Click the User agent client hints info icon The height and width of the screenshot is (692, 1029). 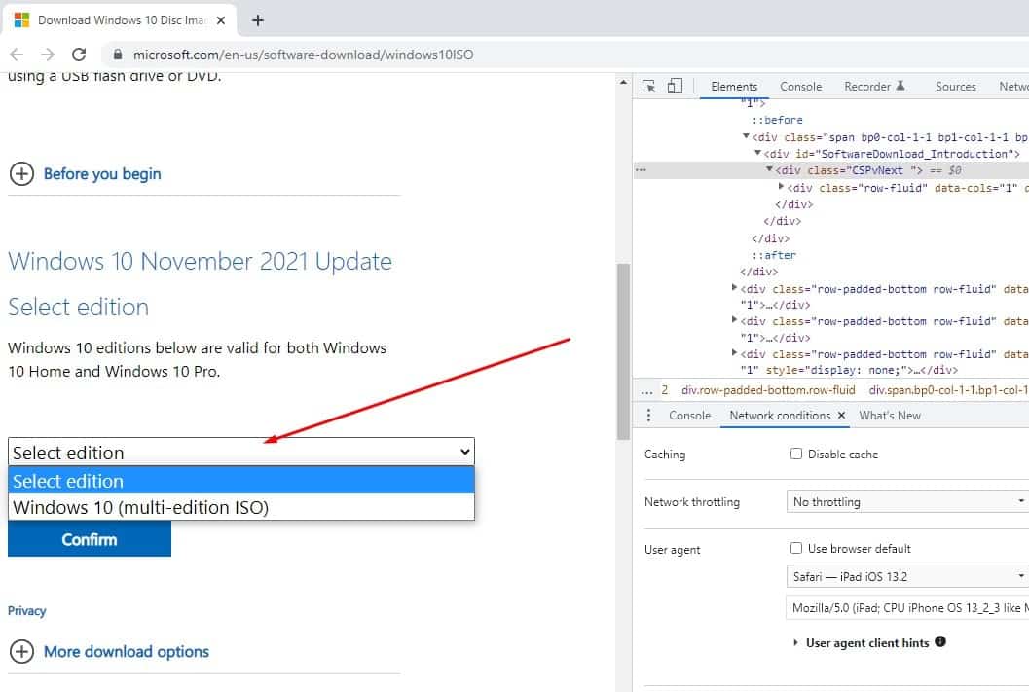click(940, 642)
